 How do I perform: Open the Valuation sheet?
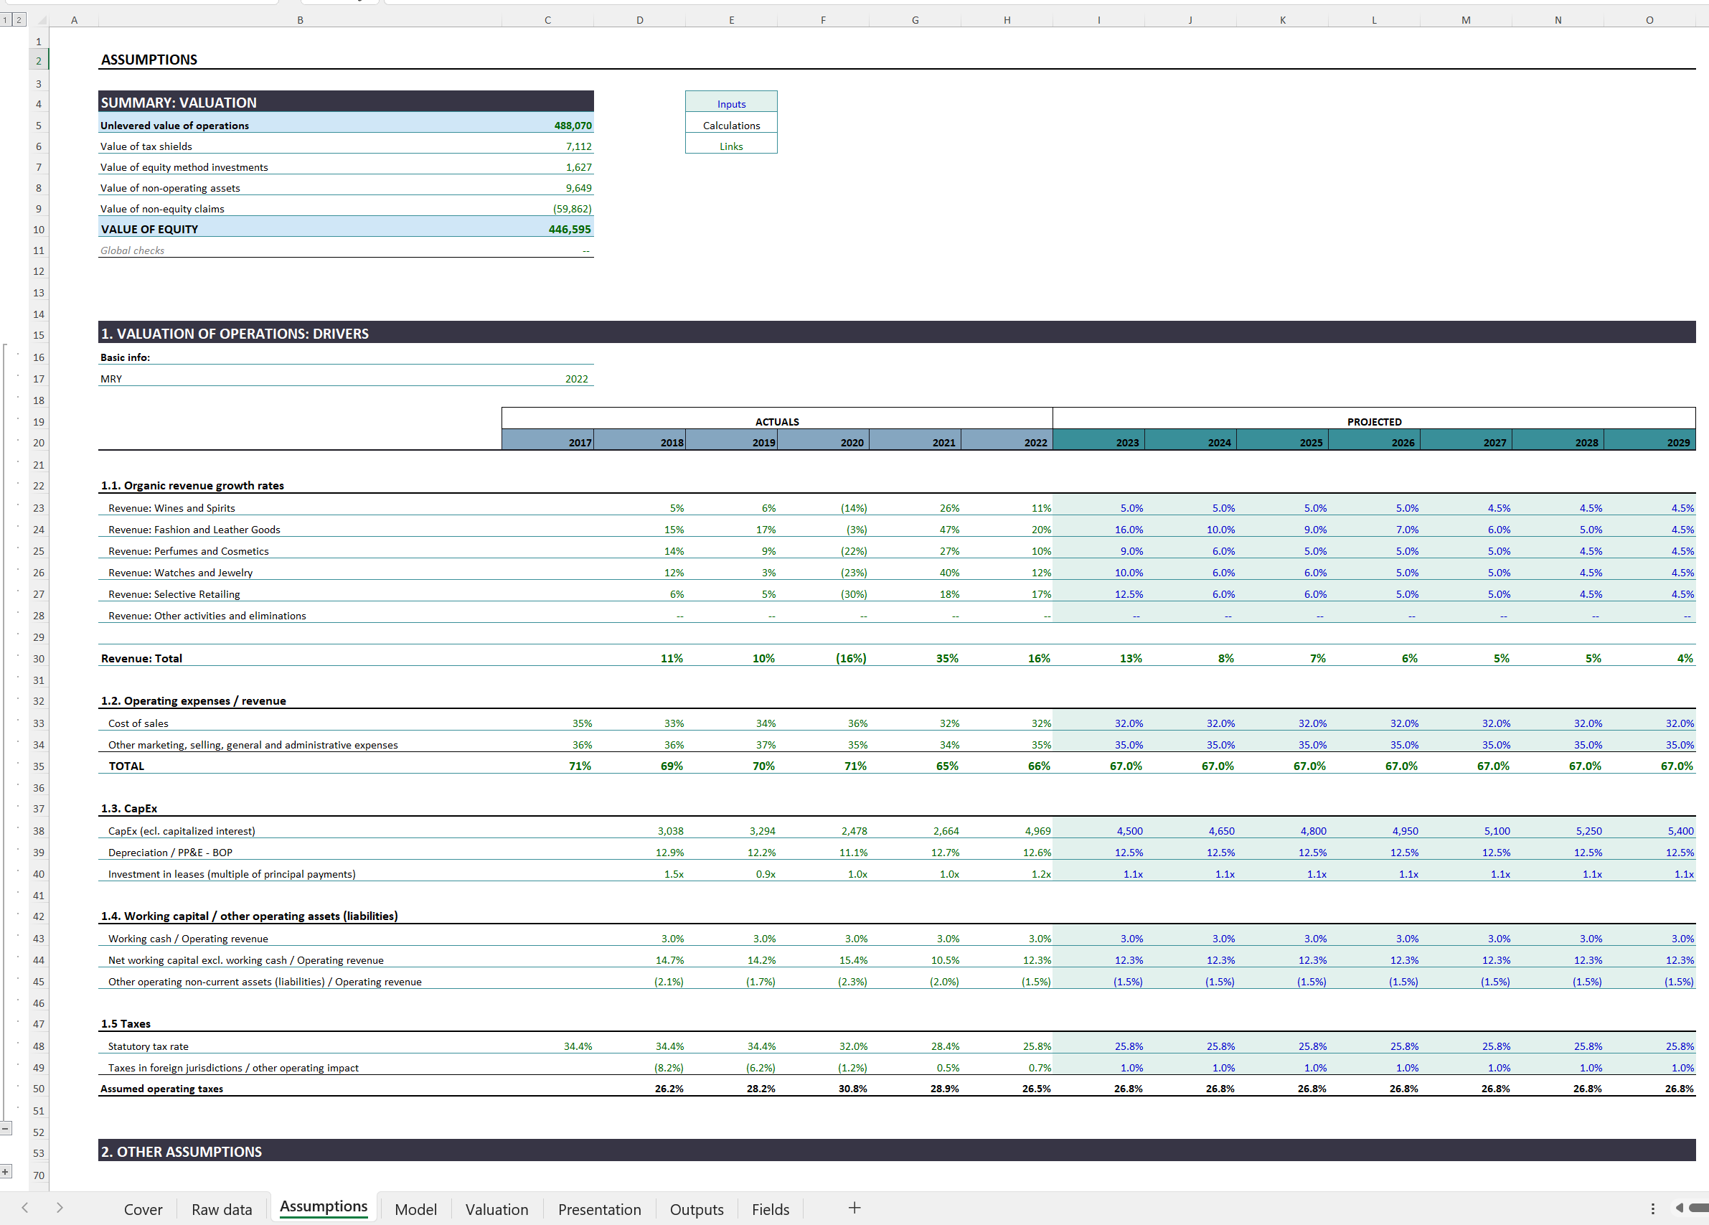(496, 1208)
